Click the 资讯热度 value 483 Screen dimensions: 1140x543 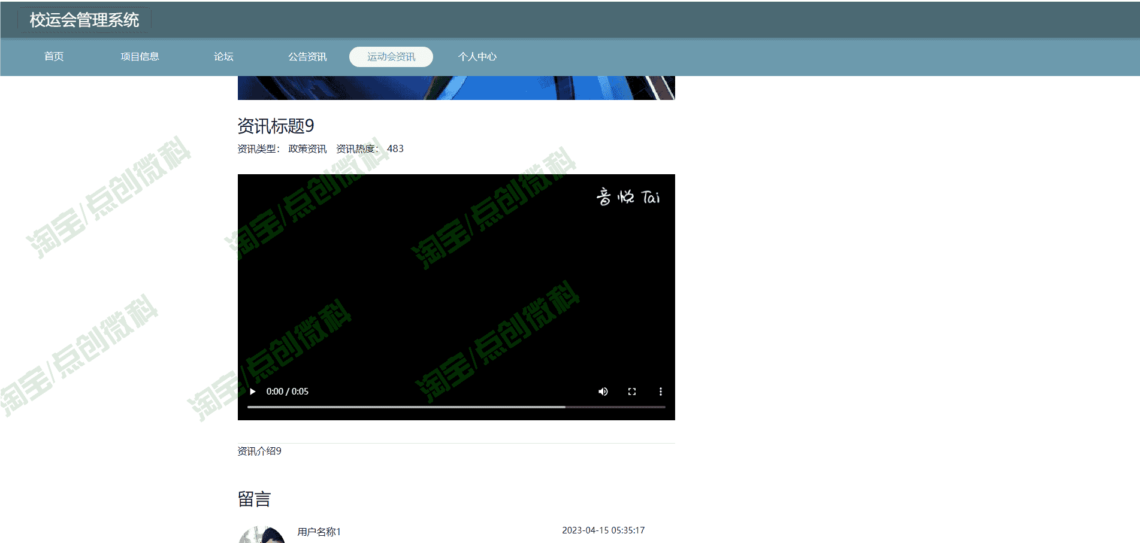pos(395,149)
